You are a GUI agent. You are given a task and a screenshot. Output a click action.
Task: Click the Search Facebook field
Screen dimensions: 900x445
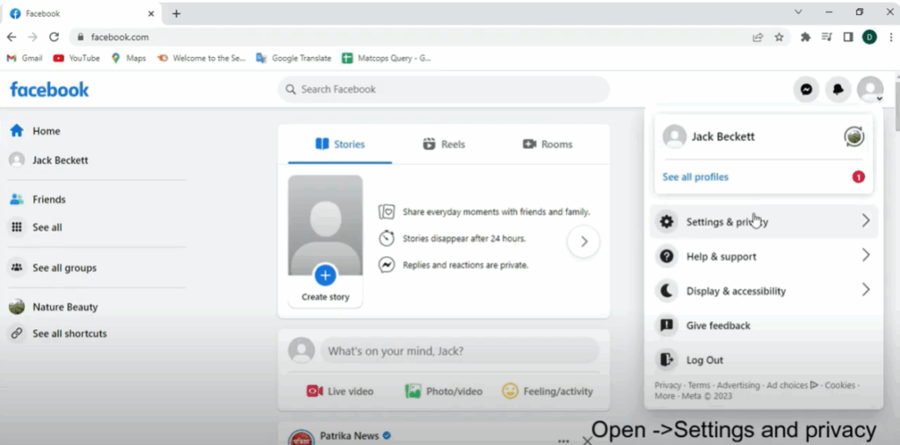click(x=444, y=90)
